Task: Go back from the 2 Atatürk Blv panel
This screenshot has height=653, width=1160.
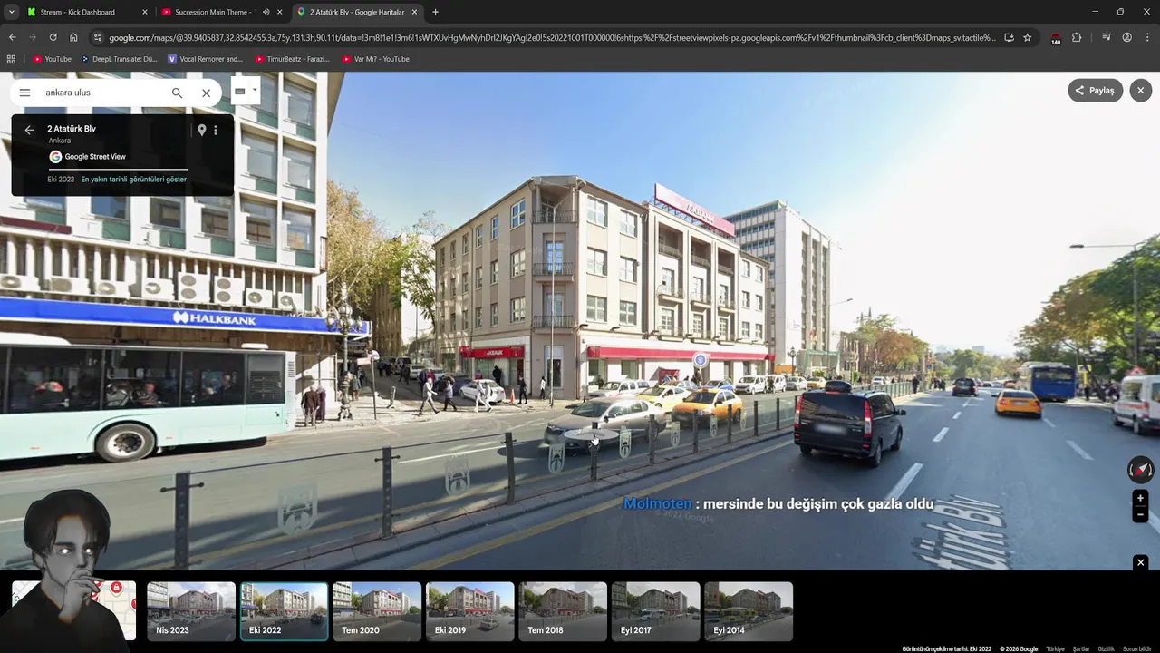Action: pyautogui.click(x=29, y=130)
